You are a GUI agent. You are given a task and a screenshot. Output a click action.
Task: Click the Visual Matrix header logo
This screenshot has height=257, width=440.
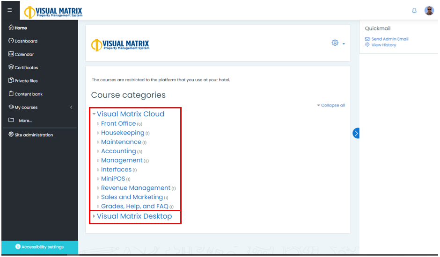[53, 11]
